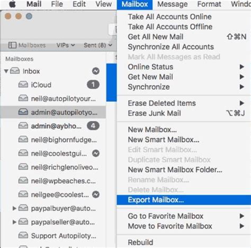Click iCloud unread count badge
Image resolution: width=251 pixels, height=248 pixels.
coord(93,84)
